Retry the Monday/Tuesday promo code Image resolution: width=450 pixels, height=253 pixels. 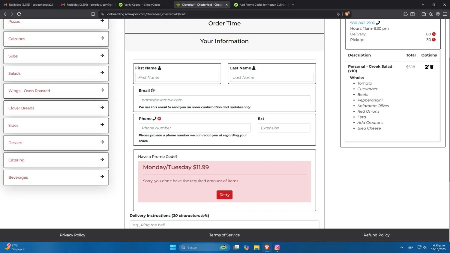point(224,195)
